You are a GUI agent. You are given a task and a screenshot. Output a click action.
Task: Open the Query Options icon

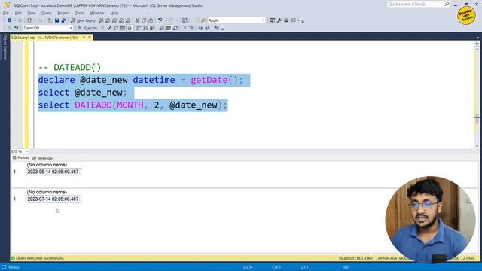[x=123, y=28]
